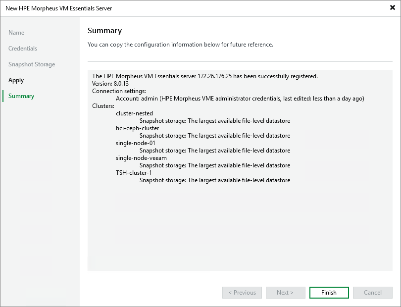Click the disabled Next button

pyautogui.click(x=285, y=292)
